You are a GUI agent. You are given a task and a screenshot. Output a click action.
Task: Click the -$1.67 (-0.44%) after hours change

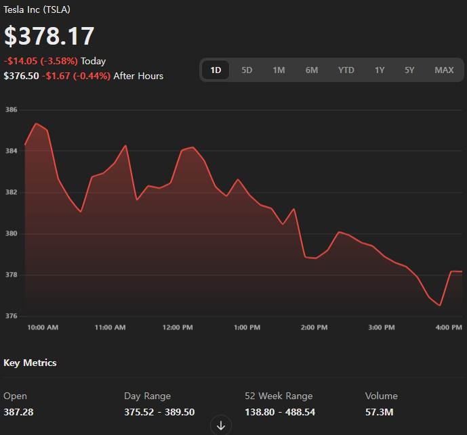point(76,76)
